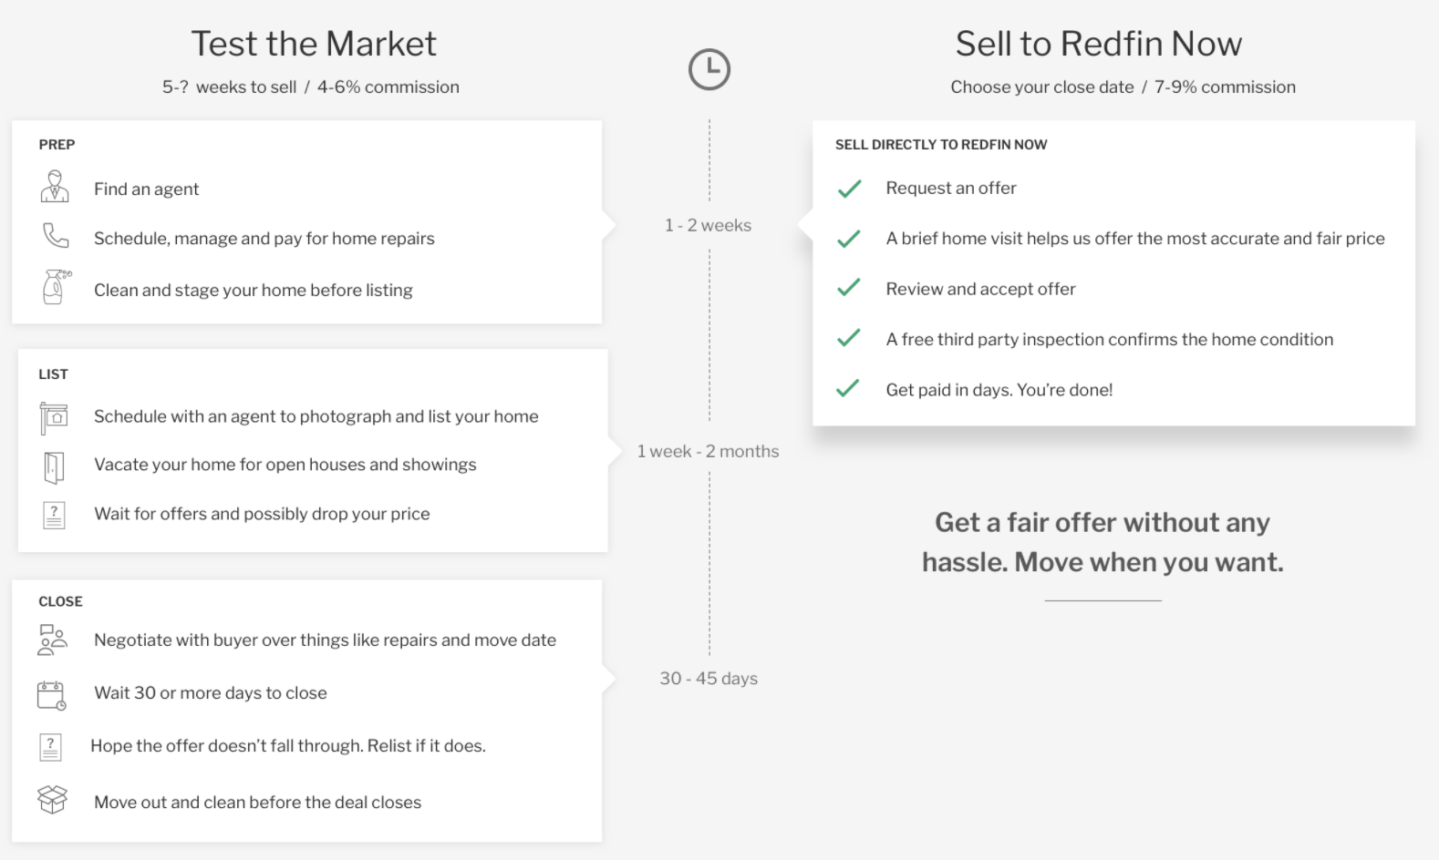Screen dimensions: 1439x860
Task: Click the 30 - 45 days timeline label
Action: [709, 678]
